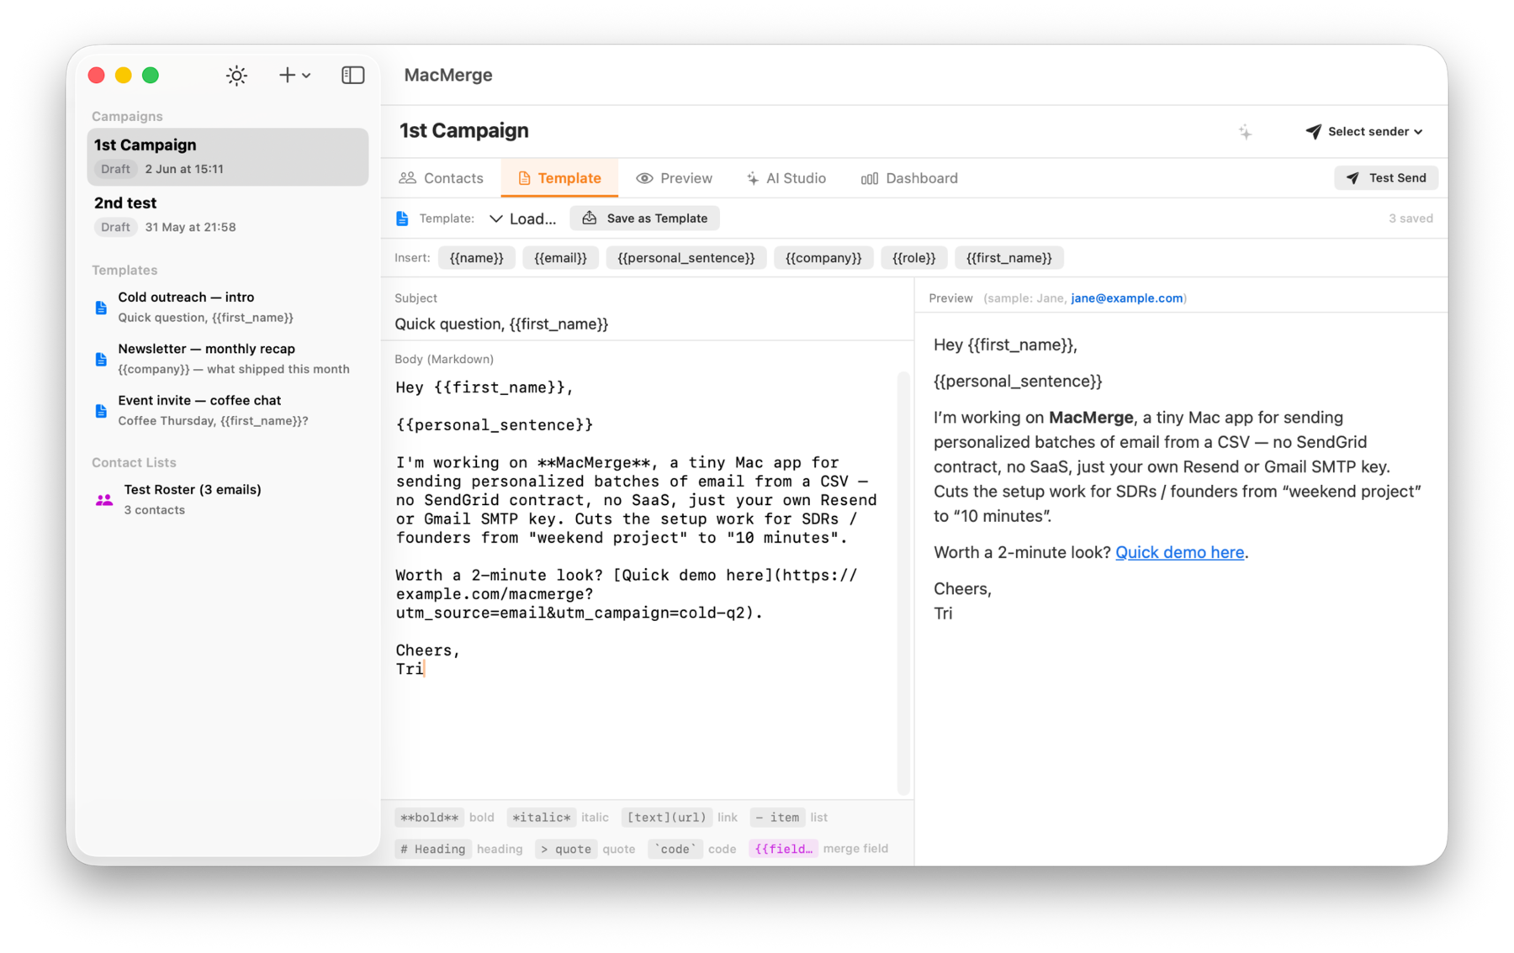The height and width of the screenshot is (953, 1514).
Task: Click the green zoom window button
Action: [x=151, y=76]
